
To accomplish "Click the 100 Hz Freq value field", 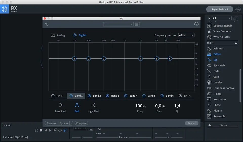I will pos(140,106).
